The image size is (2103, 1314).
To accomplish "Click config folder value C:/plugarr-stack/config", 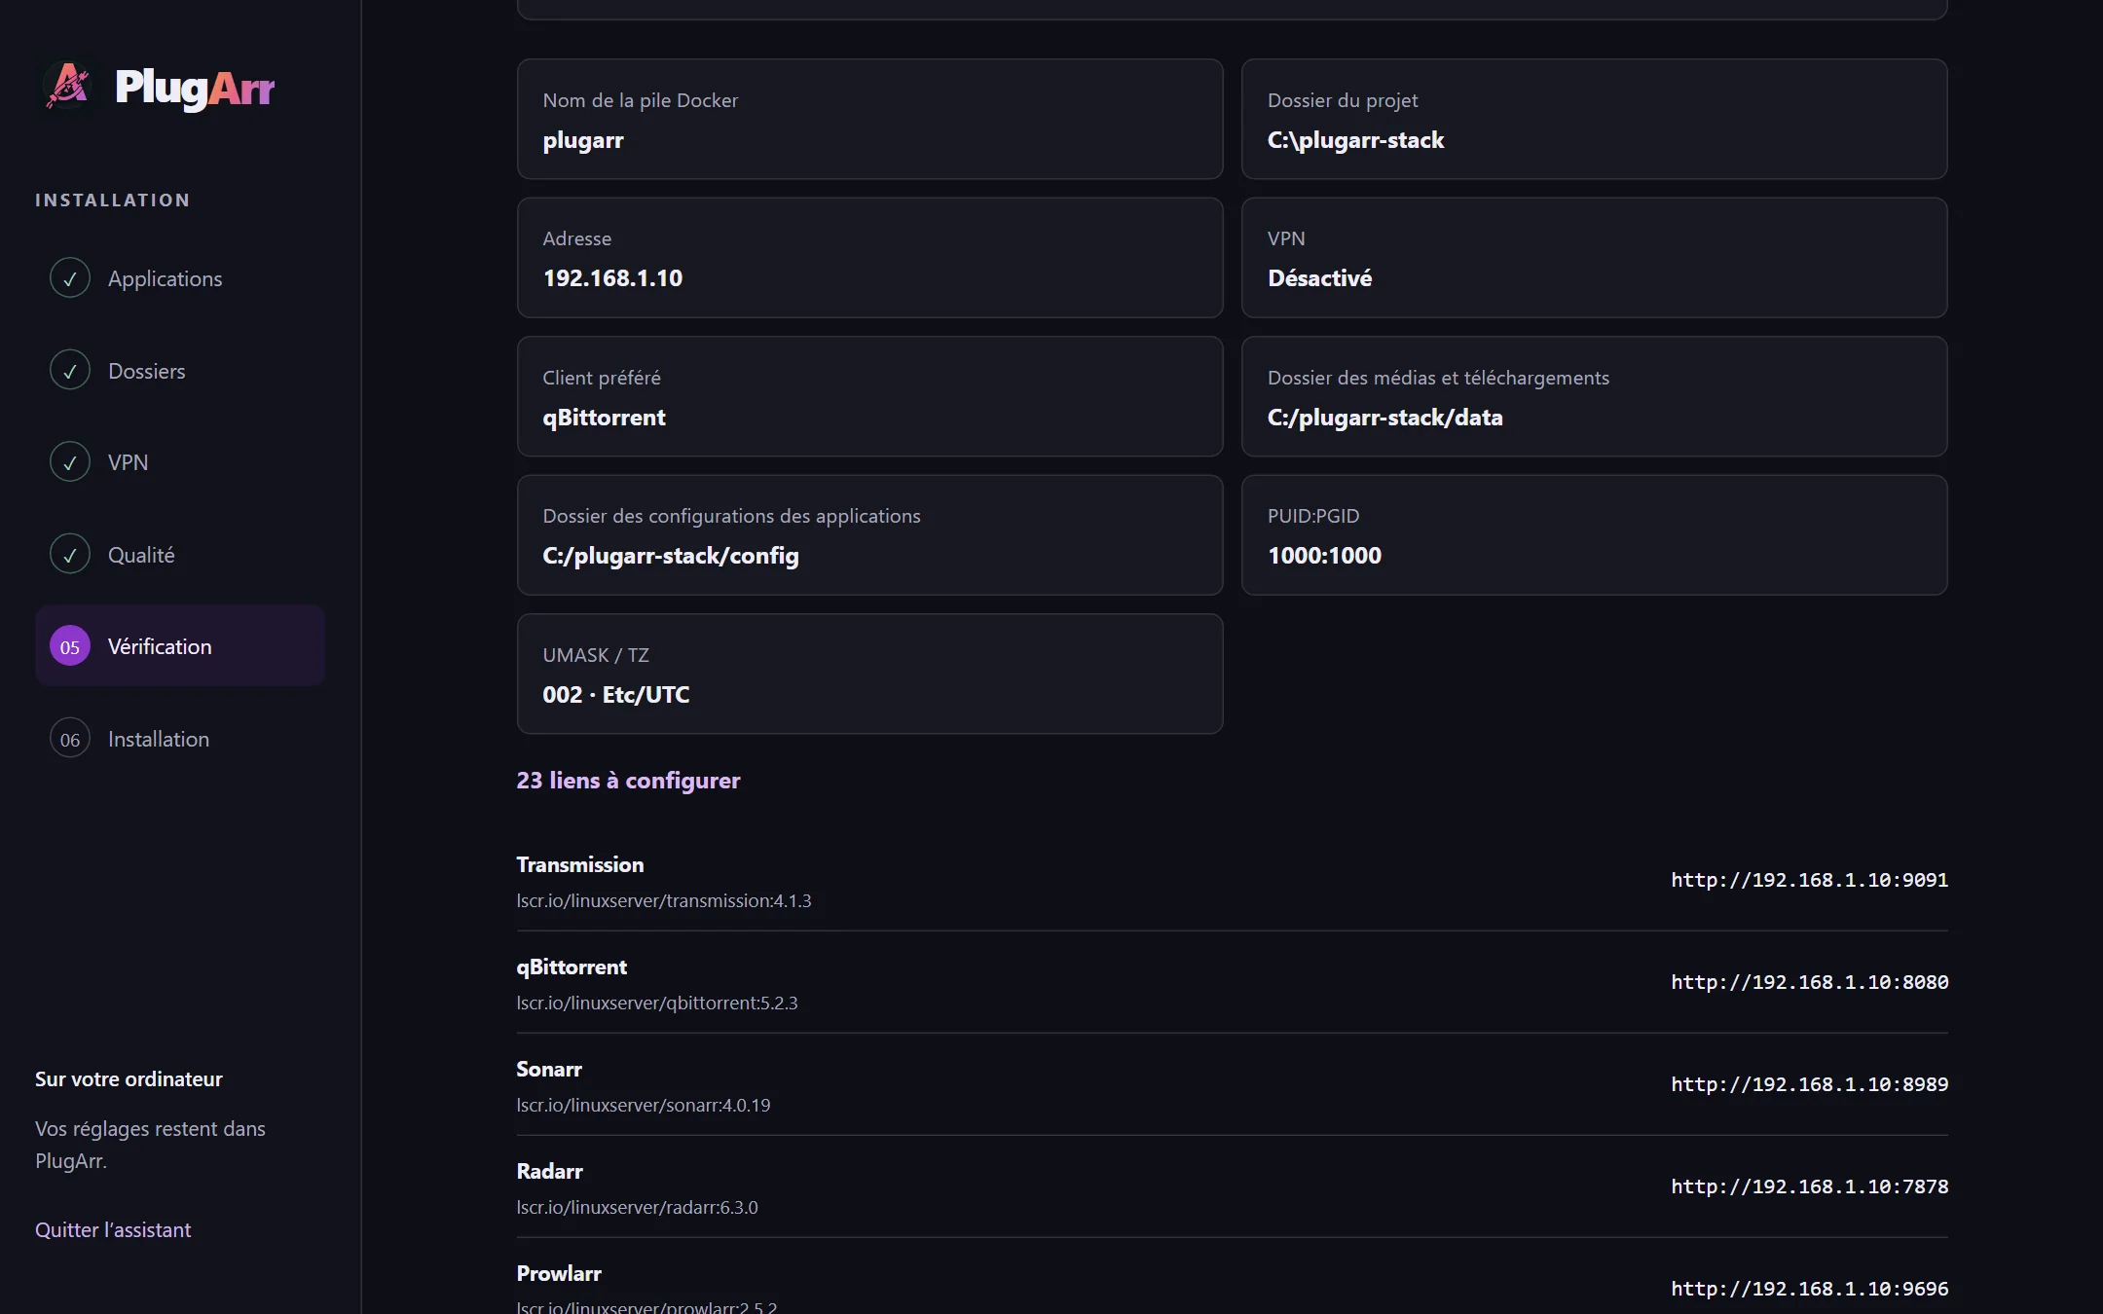I will pos(671,556).
